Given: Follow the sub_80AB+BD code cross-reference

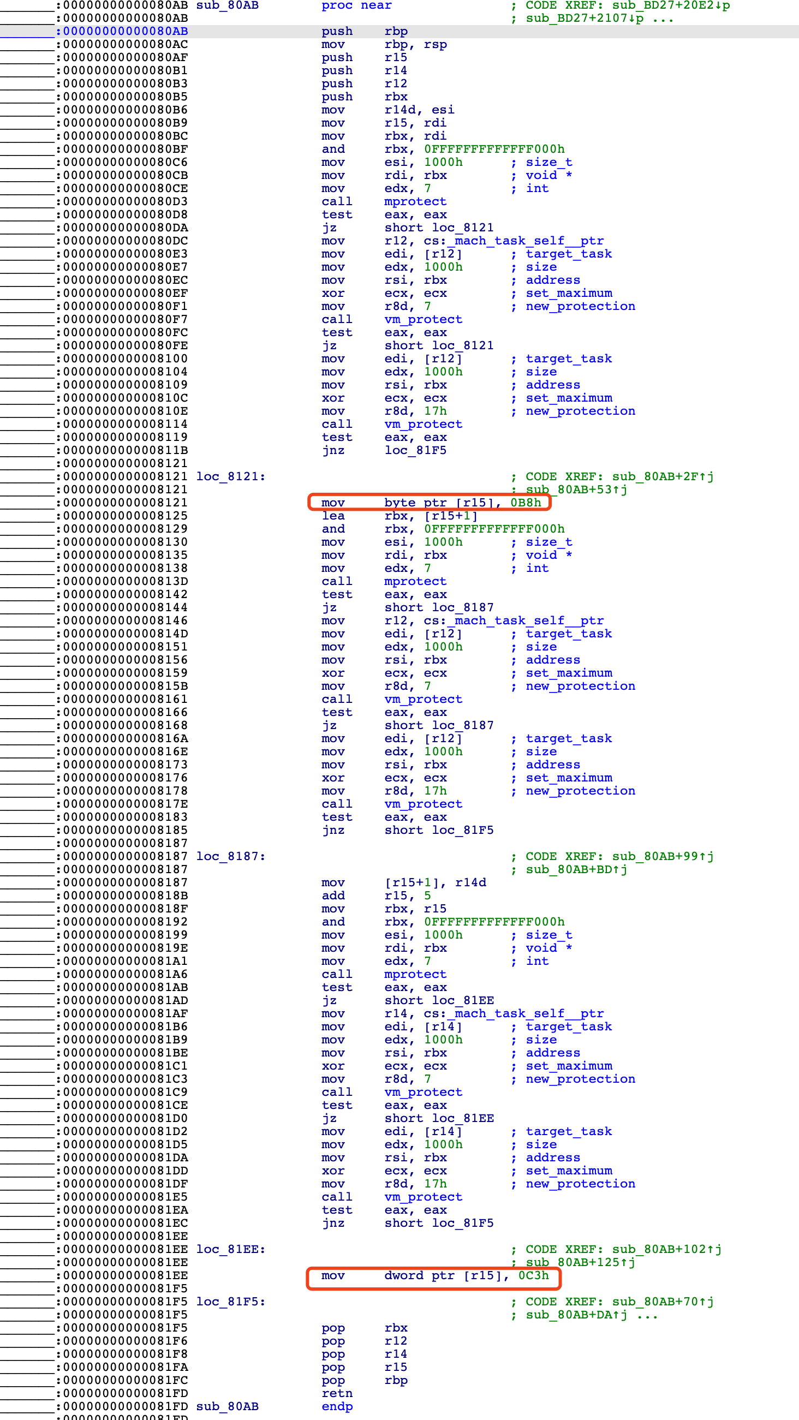Looking at the screenshot, I should tap(576, 870).
